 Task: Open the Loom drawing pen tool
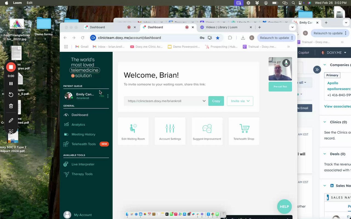tap(11, 120)
